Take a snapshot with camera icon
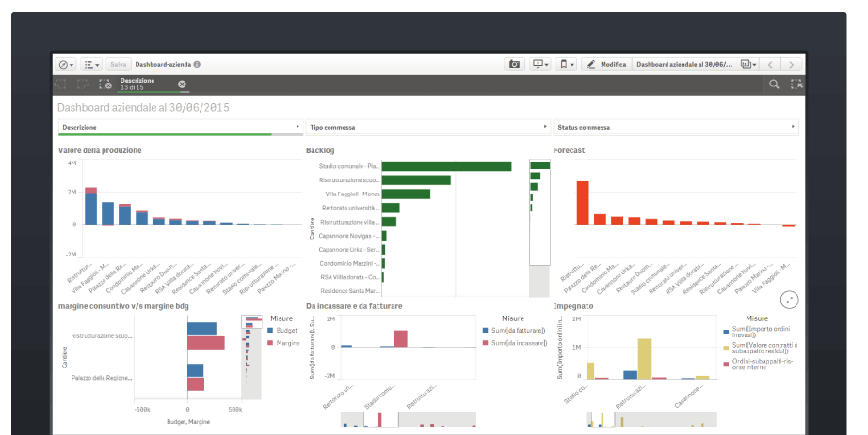This screenshot has width=868, height=435. (x=514, y=65)
